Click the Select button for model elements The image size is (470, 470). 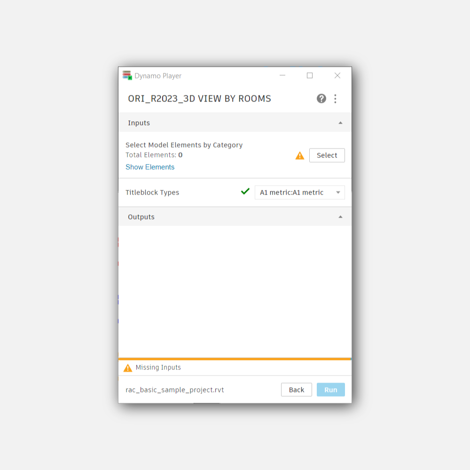(x=327, y=155)
